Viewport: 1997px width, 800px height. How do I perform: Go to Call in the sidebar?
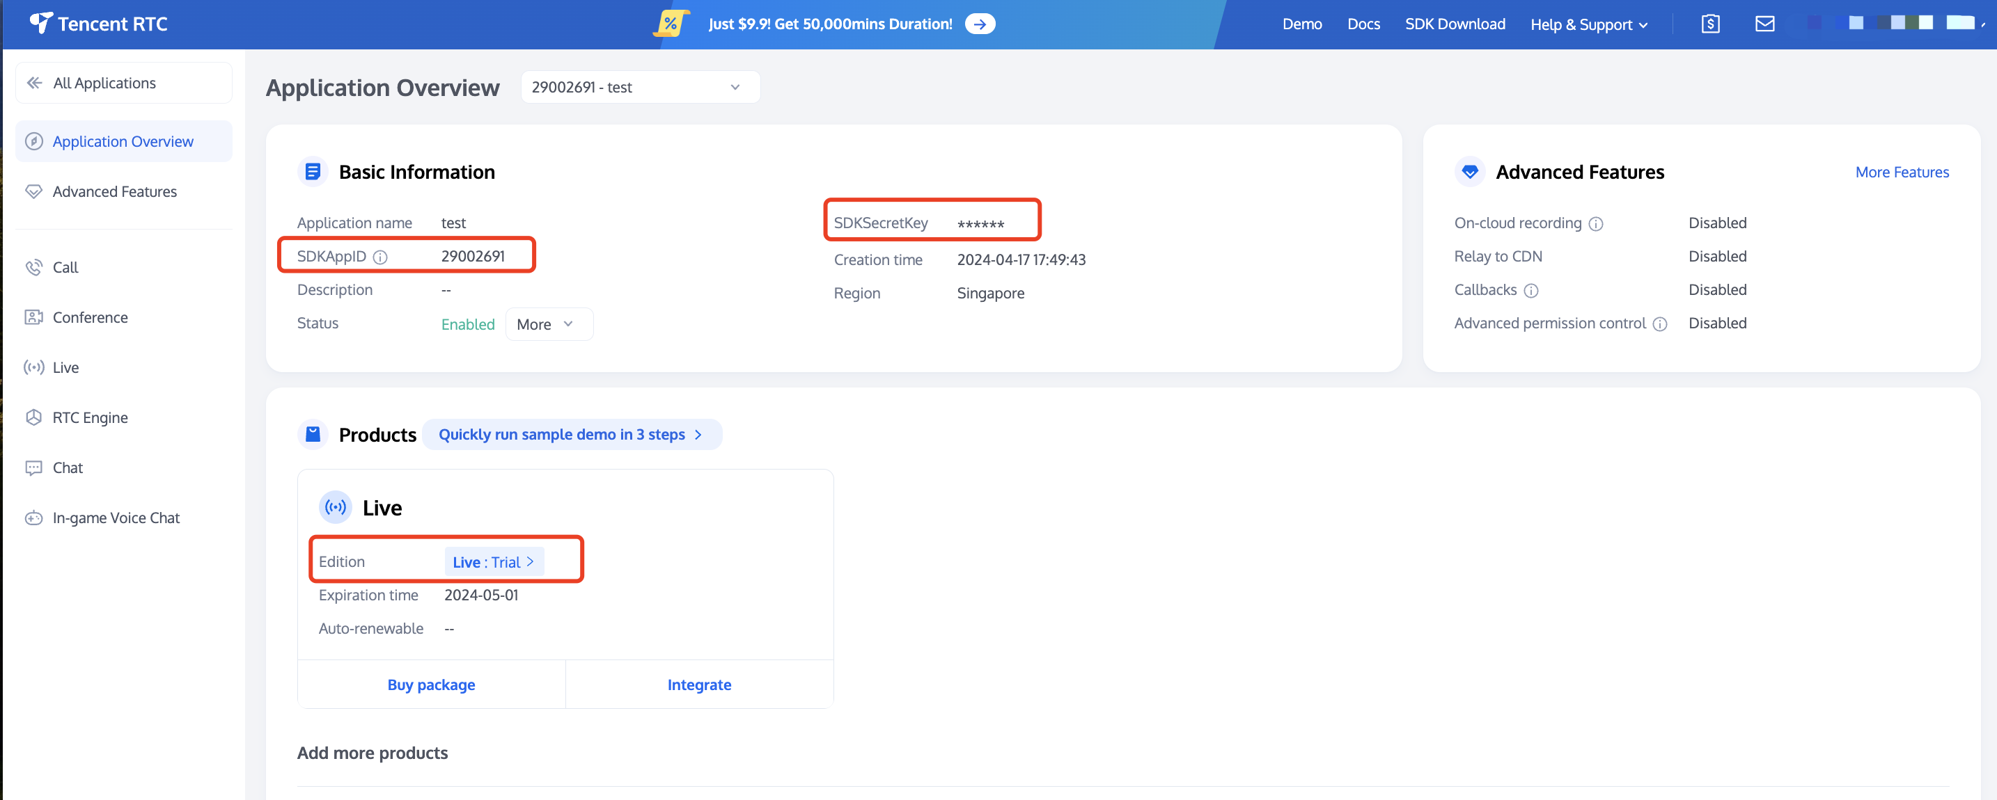click(66, 267)
